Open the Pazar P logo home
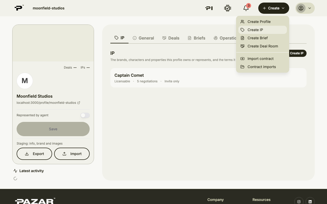Image resolution: width=327 pixels, height=204 pixels. coord(19,8)
